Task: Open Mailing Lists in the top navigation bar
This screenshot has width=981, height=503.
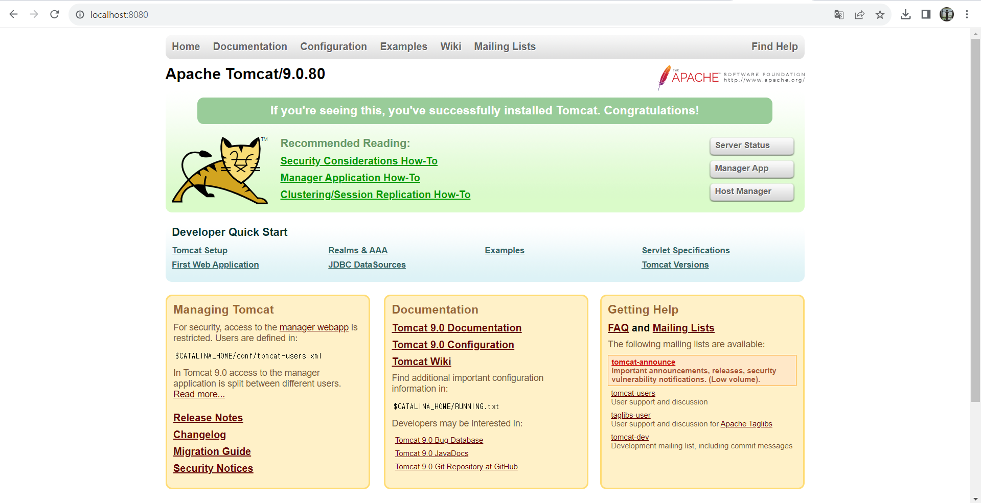Action: pos(505,46)
